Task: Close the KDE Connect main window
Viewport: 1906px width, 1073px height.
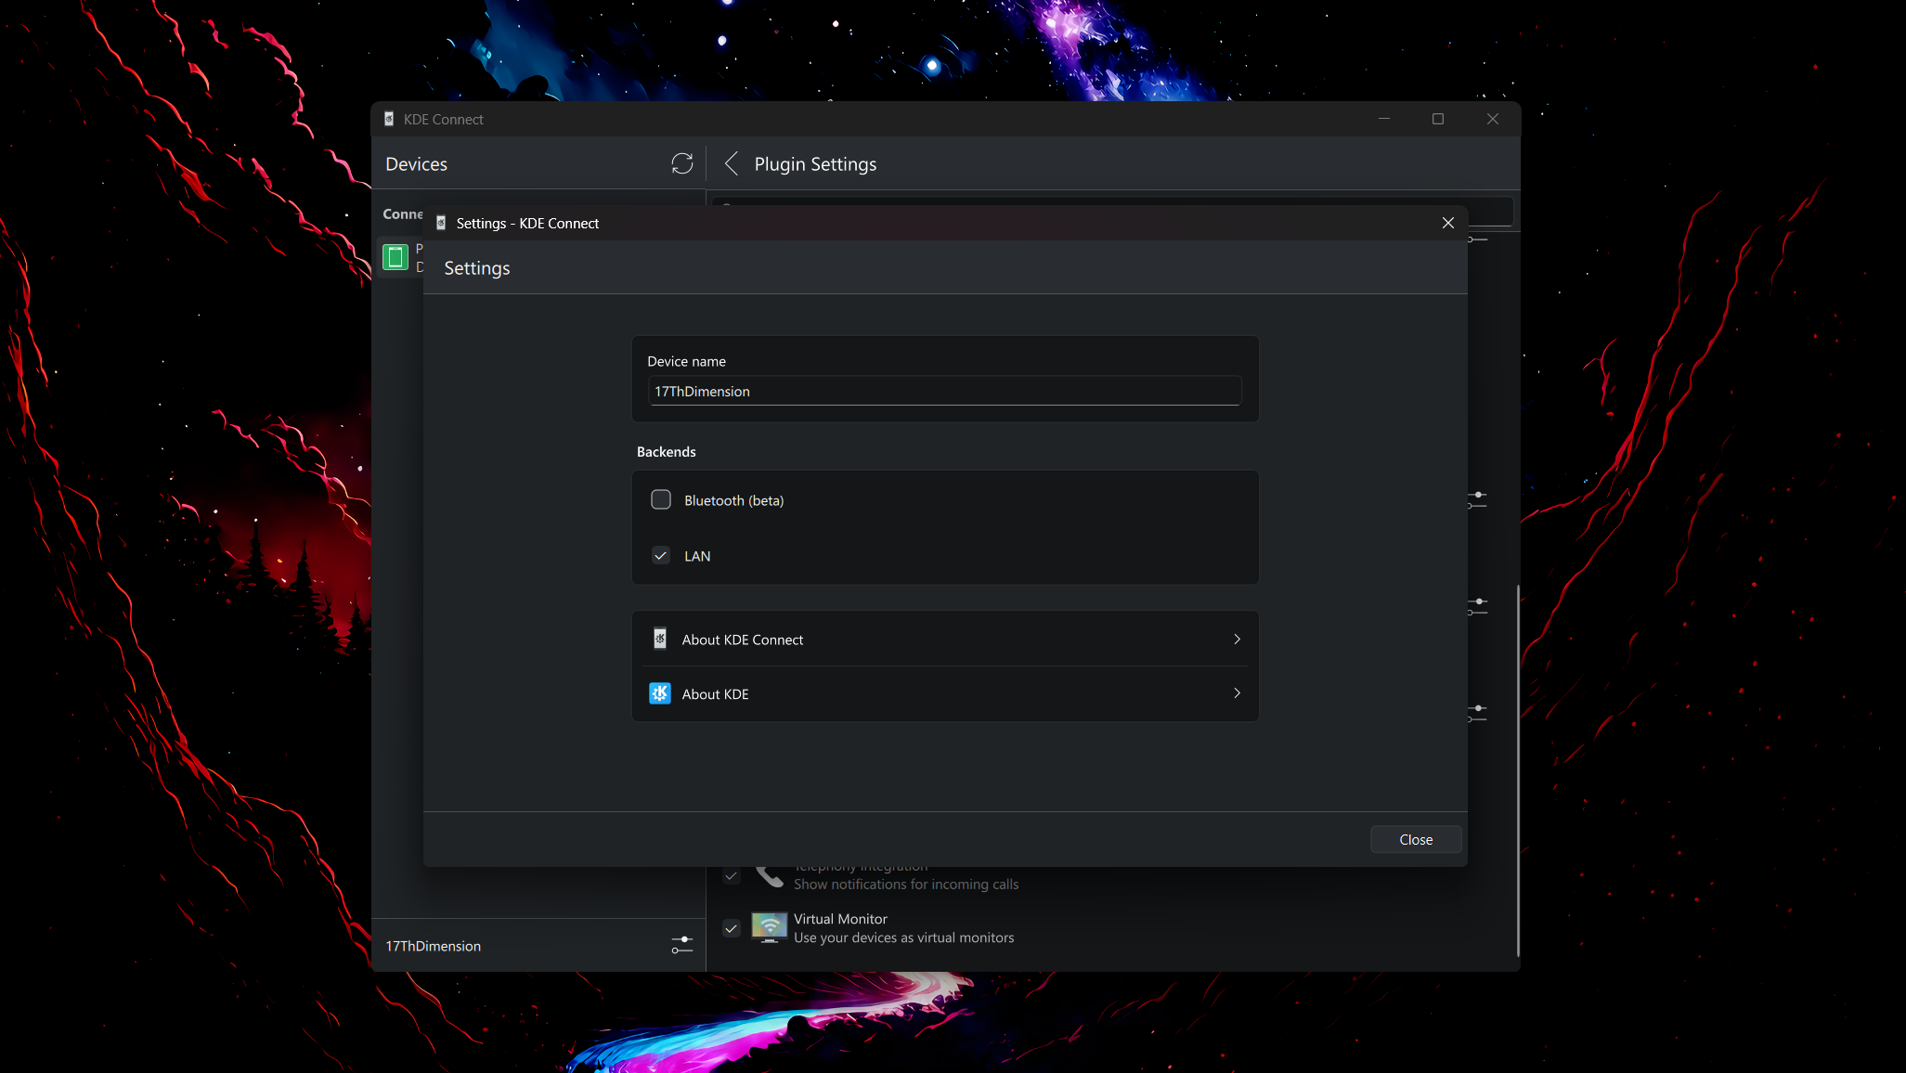Action: (1493, 119)
